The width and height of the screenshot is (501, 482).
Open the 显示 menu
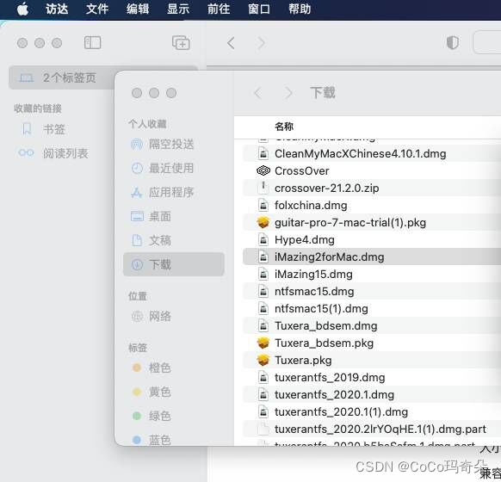178,9
